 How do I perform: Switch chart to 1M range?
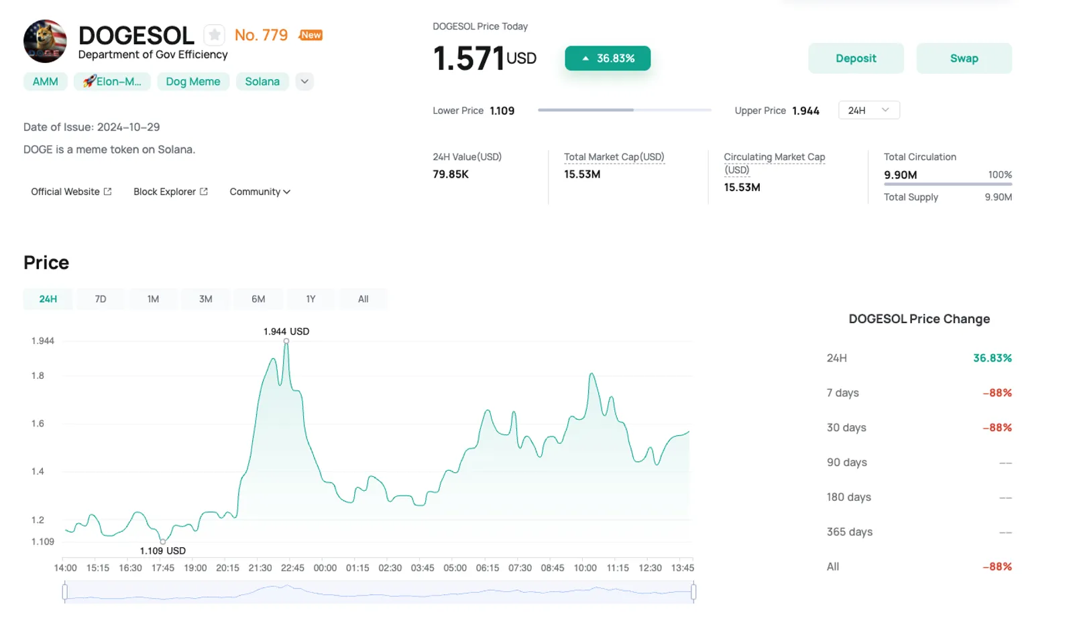tap(153, 299)
